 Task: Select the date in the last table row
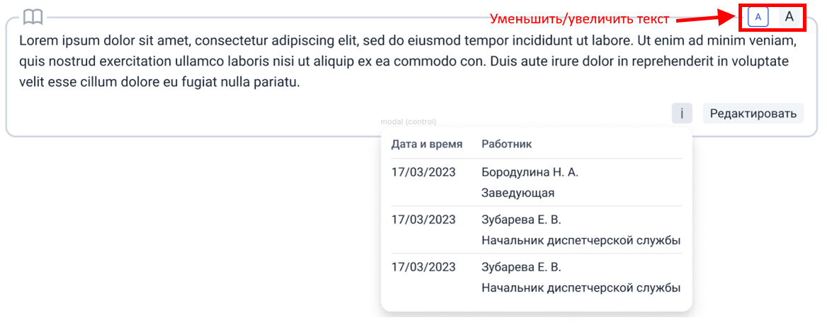(x=423, y=267)
